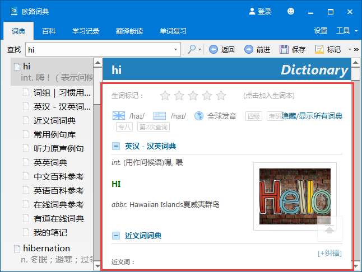Click the back arrow 返回 icon
The width and height of the screenshot is (362, 272).
click(214, 49)
